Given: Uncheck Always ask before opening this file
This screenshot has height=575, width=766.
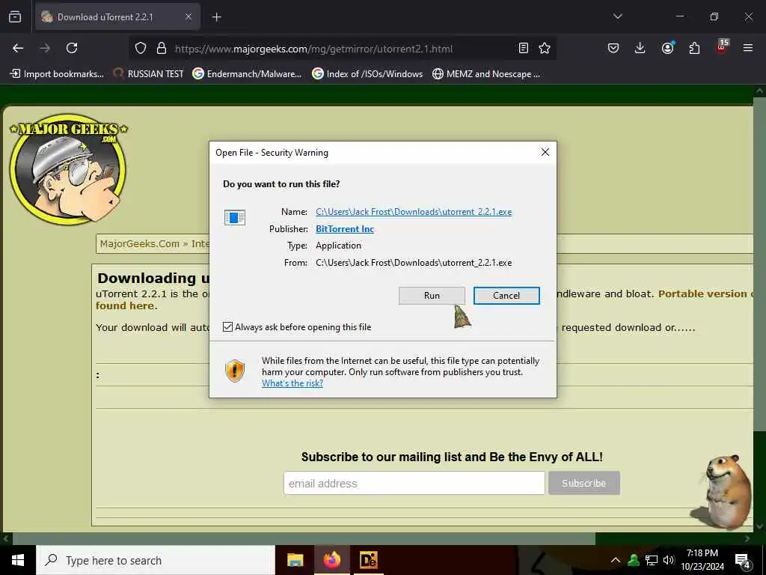Looking at the screenshot, I should click(227, 326).
